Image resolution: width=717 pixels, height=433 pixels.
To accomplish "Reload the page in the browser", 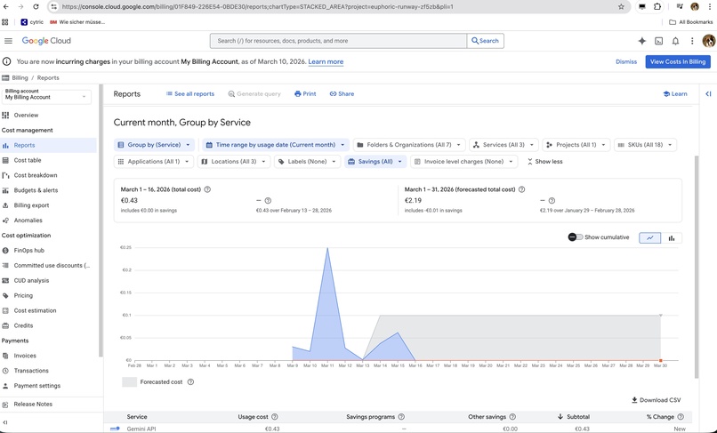I will pyautogui.click(x=36, y=7).
